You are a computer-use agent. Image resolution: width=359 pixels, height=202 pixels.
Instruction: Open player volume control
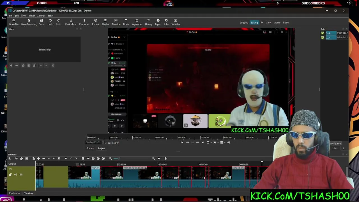(229, 143)
